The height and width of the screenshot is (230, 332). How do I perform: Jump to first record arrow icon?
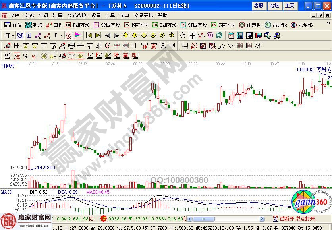point(89,35)
